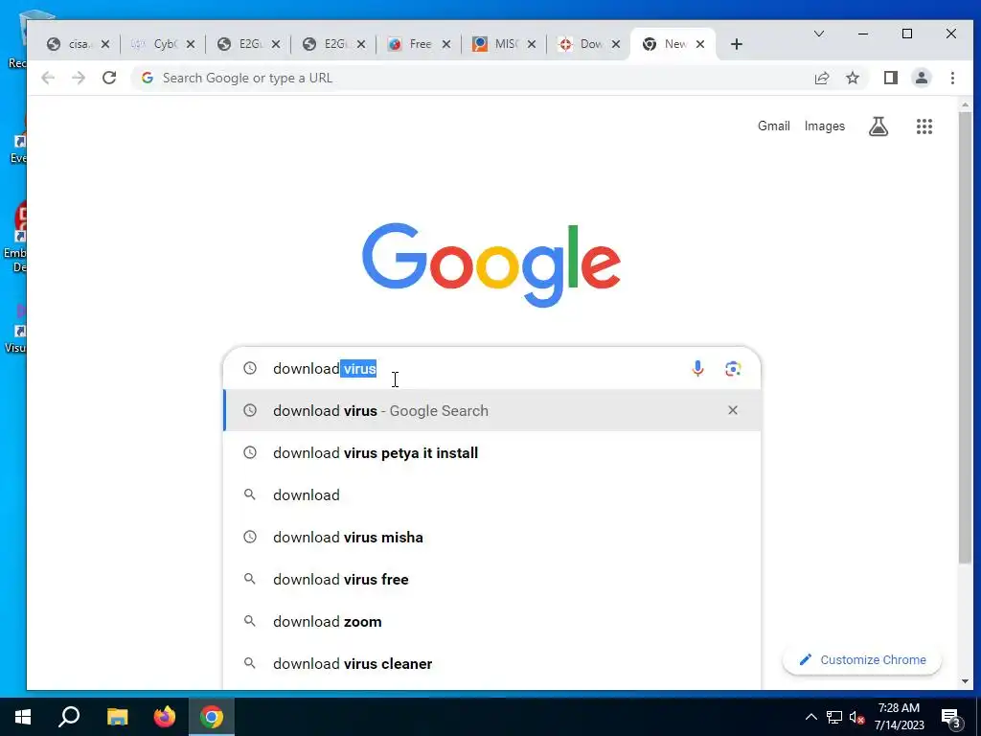Click the share page icon in address bar
Image resolution: width=981 pixels, height=736 pixels.
click(821, 78)
